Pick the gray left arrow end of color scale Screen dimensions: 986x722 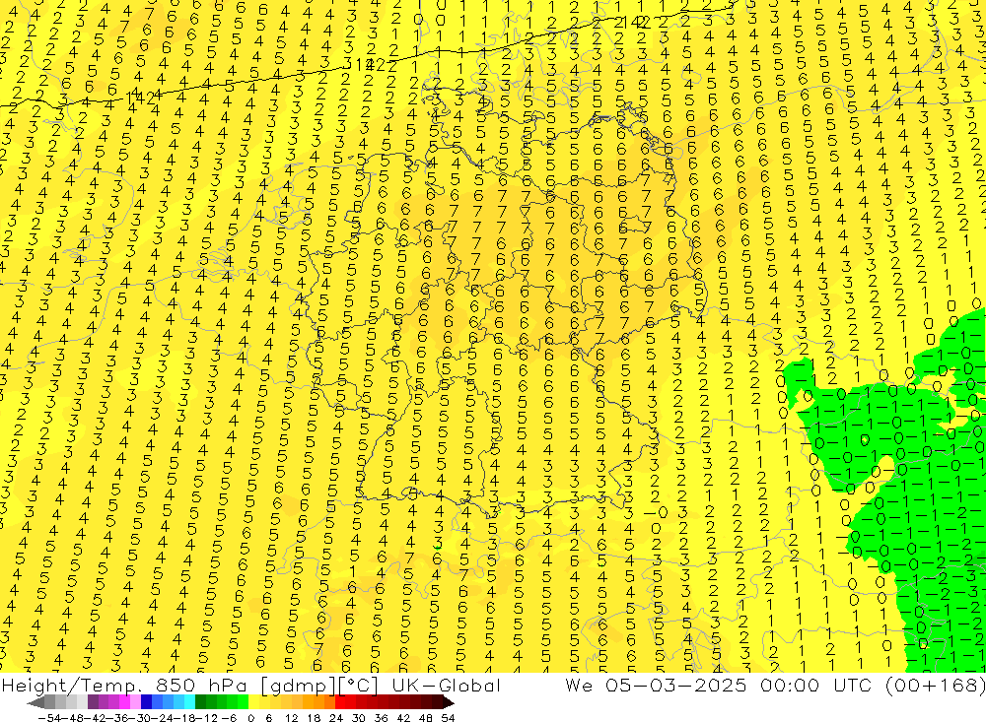point(35,702)
